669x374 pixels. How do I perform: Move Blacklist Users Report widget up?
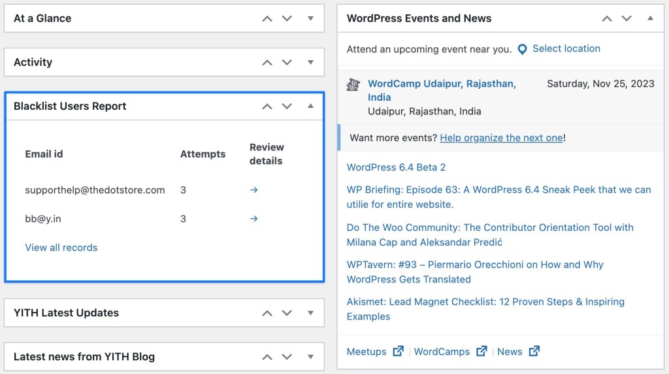click(267, 106)
